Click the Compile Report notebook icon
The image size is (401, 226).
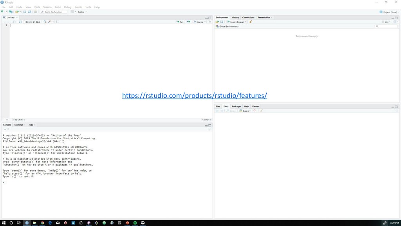[58, 22]
